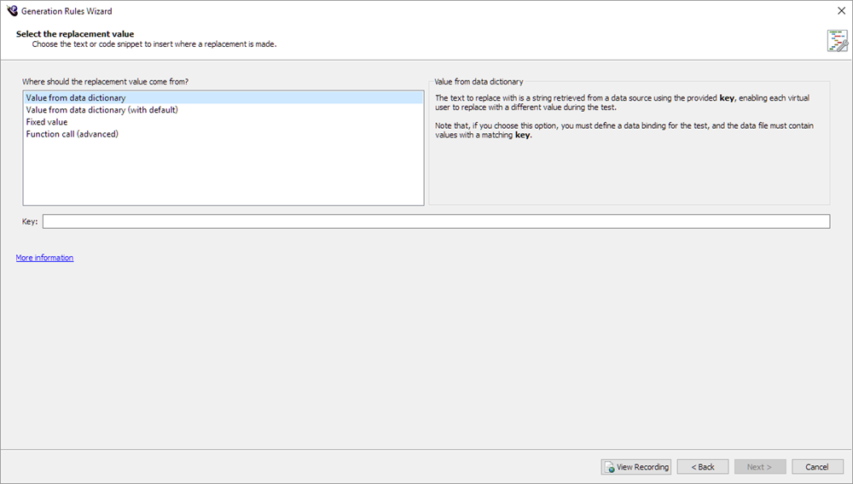Pick "Function call (advanced)" from the list

click(x=72, y=134)
